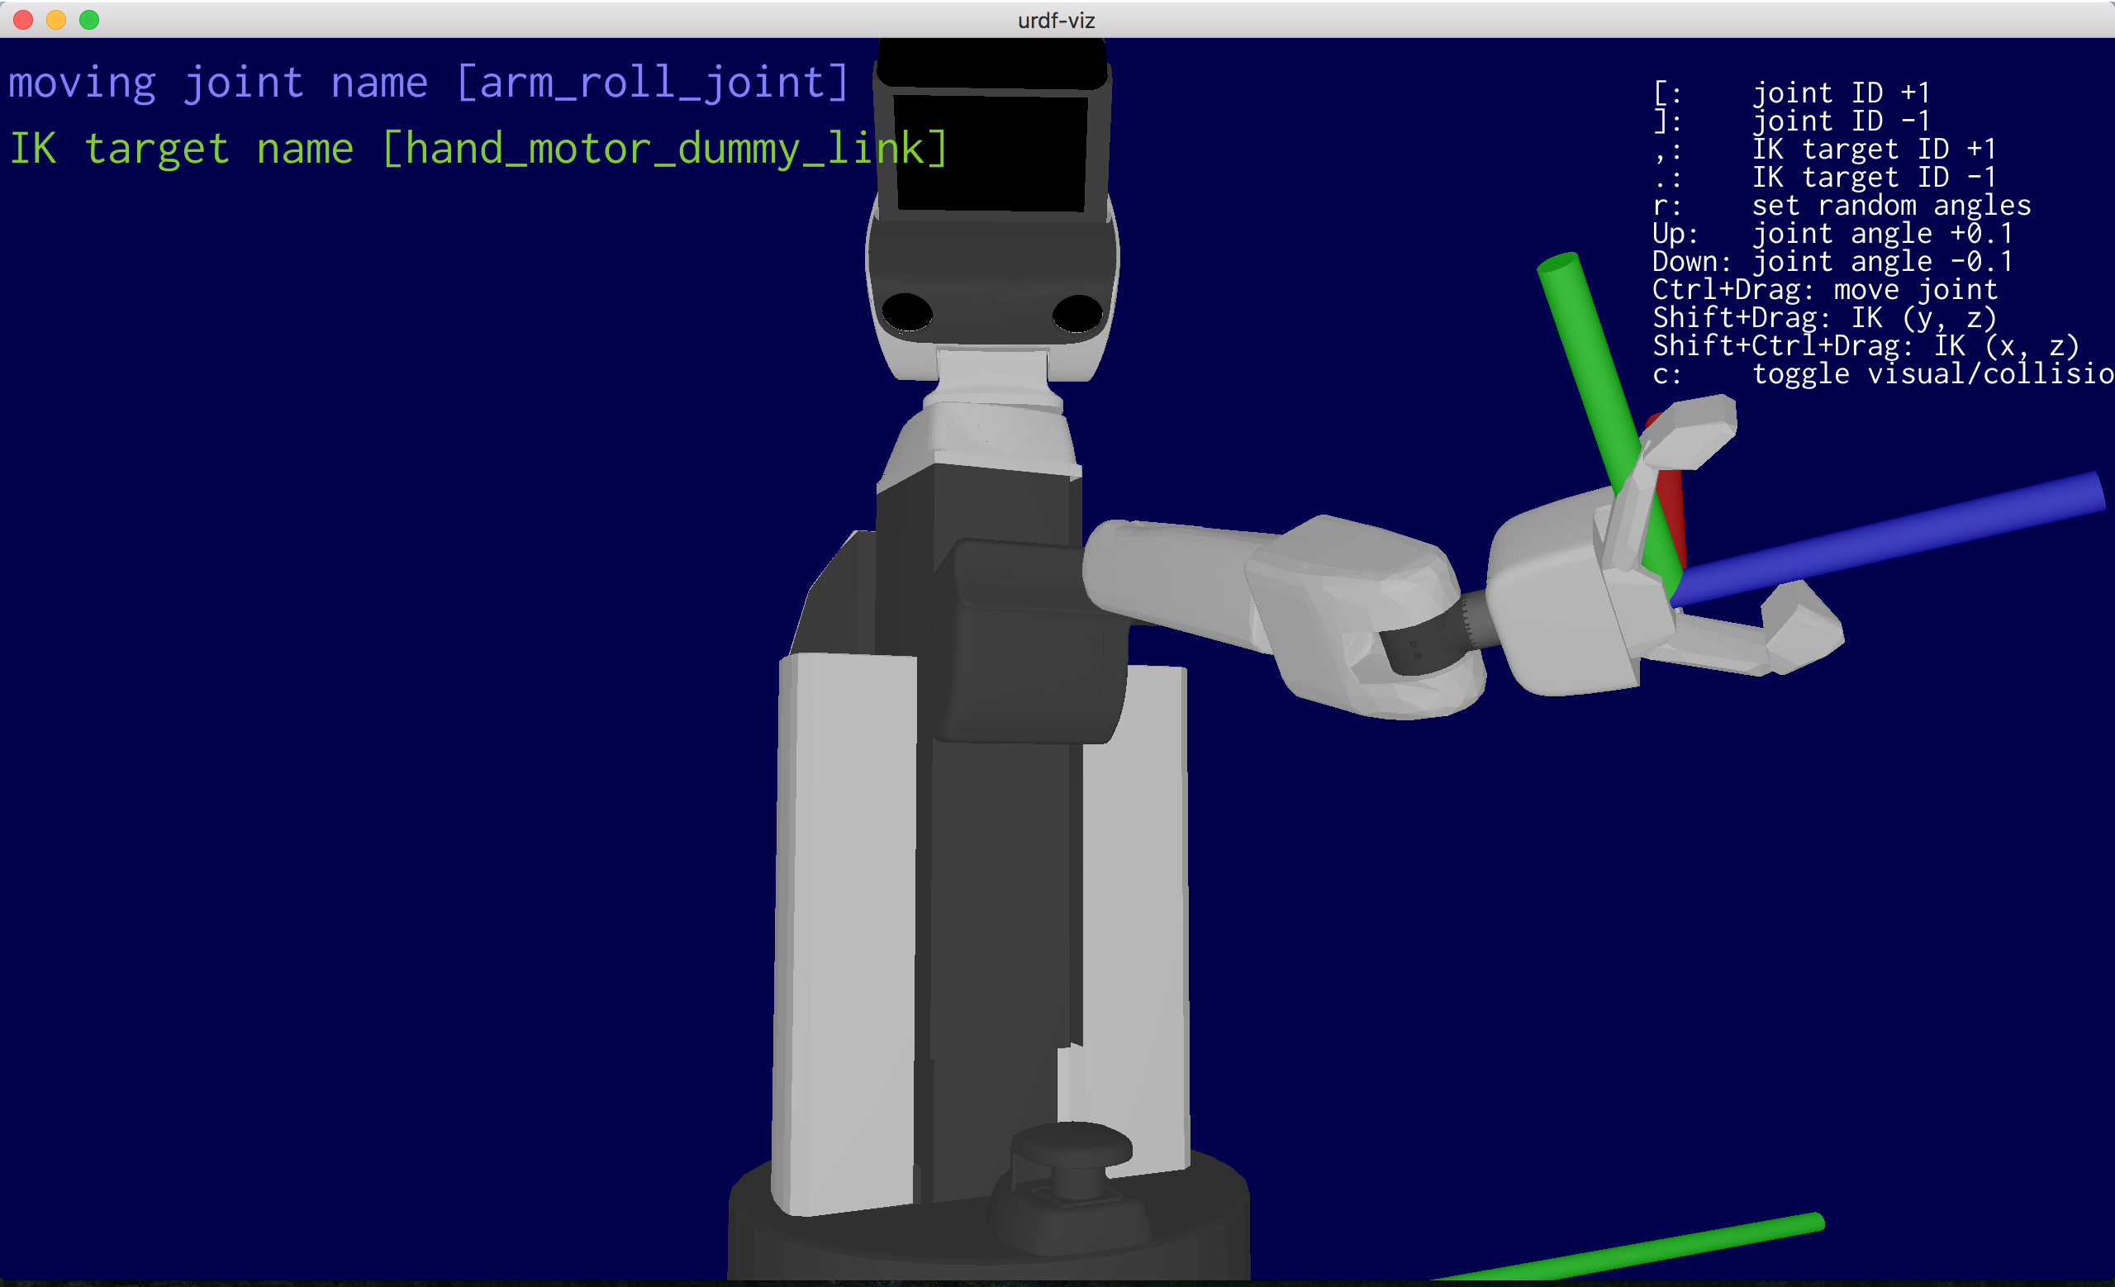Click the yellow minimize window button
The height and width of the screenshot is (1287, 2115).
(x=56, y=20)
